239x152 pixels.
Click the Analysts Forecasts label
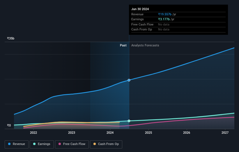[145, 46]
